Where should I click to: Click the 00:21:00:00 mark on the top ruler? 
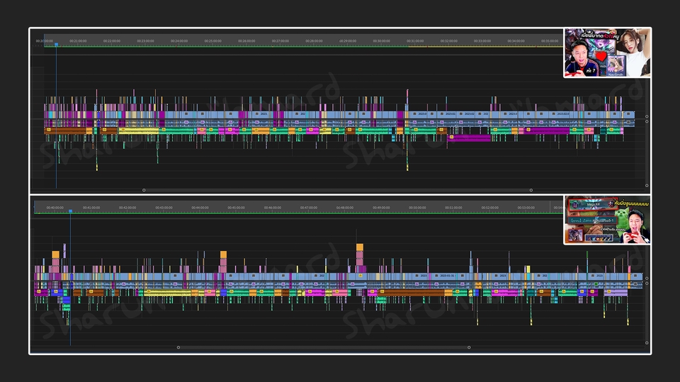tap(78, 41)
